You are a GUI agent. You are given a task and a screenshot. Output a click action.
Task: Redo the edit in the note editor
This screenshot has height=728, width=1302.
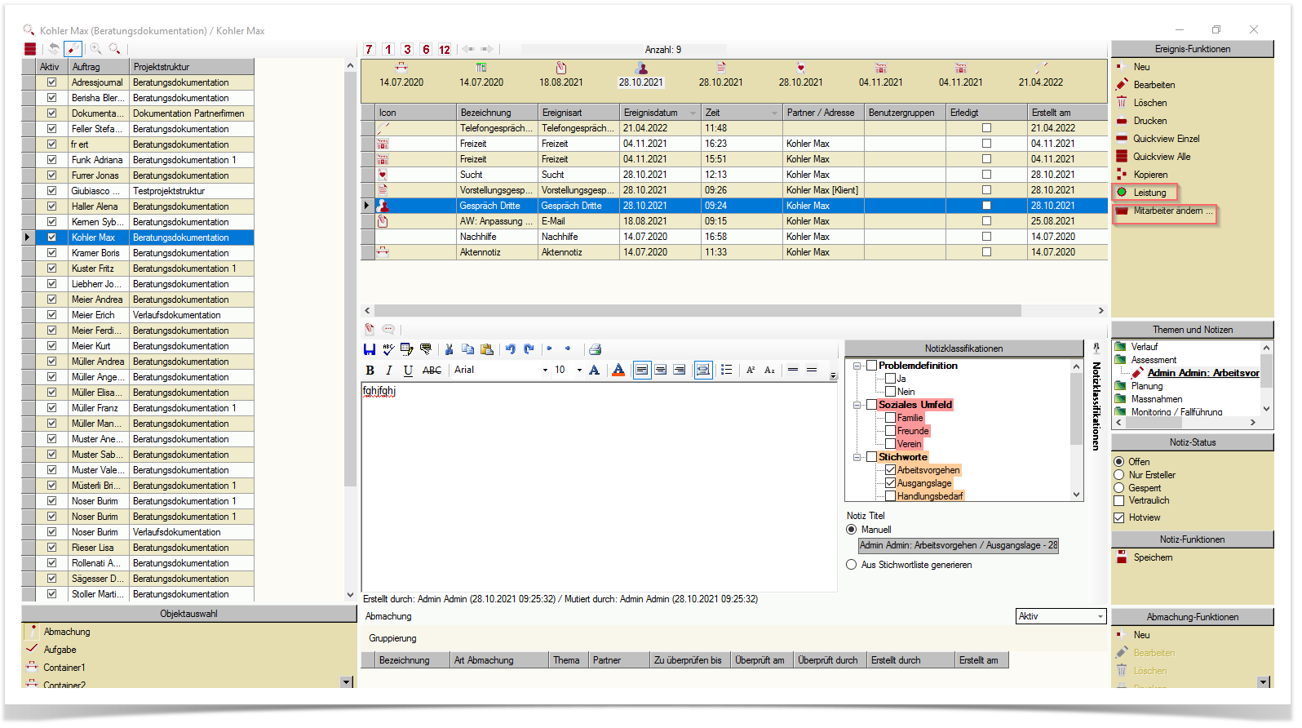[x=529, y=349]
